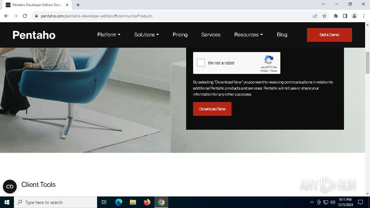The width and height of the screenshot is (370, 208).
Task: Click the scrollbar down arrow
Action: point(368,194)
